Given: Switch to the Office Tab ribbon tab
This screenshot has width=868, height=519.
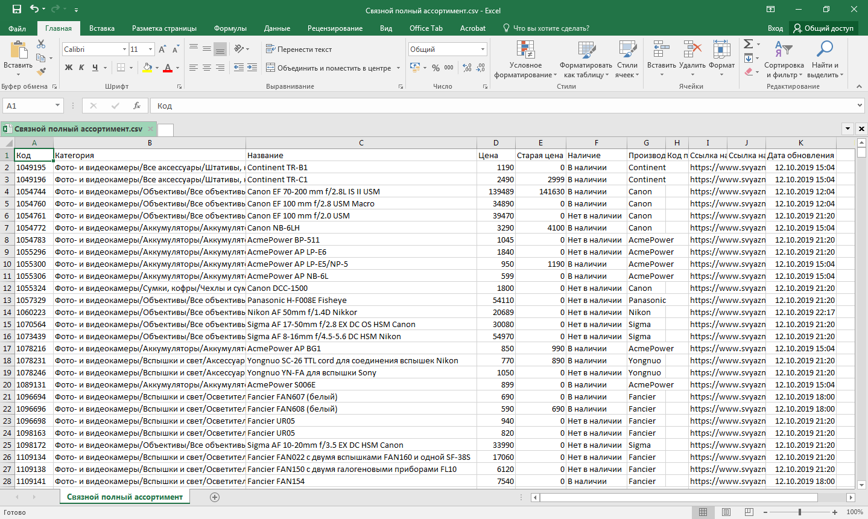Looking at the screenshot, I should pyautogui.click(x=426, y=28).
